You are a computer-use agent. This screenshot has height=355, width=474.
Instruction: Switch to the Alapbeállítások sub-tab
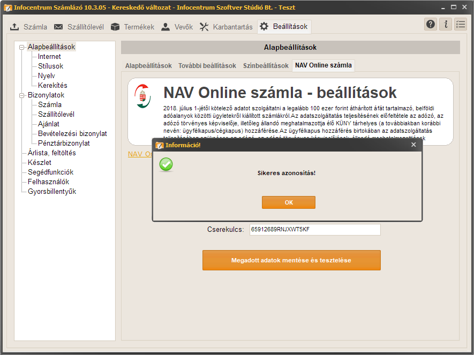coord(148,65)
